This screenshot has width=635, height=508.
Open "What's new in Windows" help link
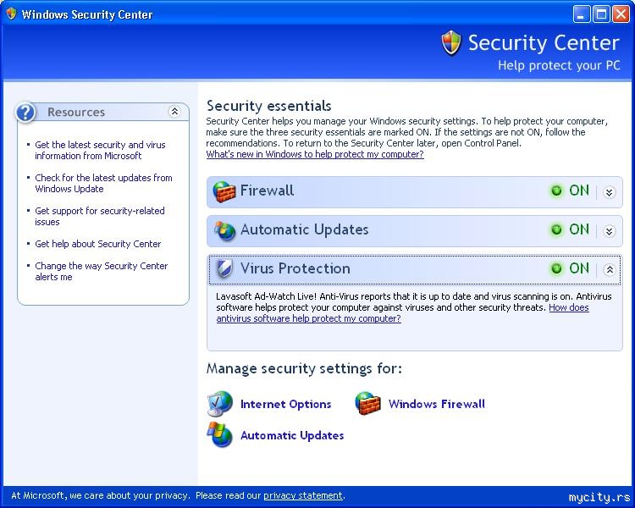point(315,155)
